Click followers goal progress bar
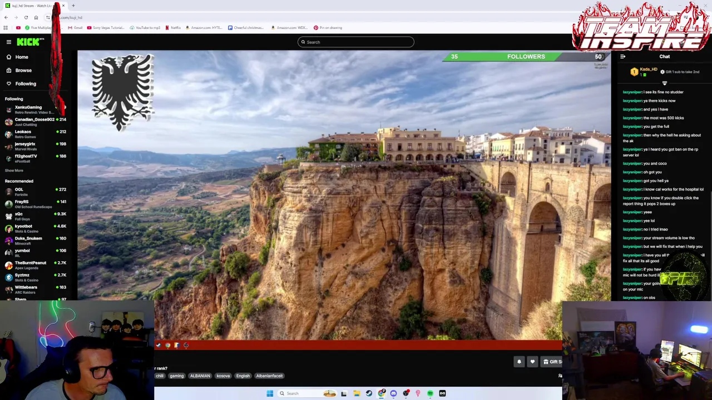712x400 pixels. (526, 57)
